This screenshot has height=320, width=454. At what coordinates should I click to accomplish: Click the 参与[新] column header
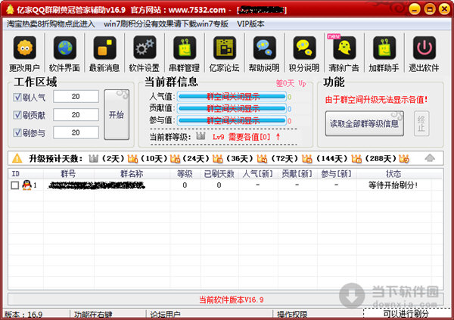[x=337, y=174]
